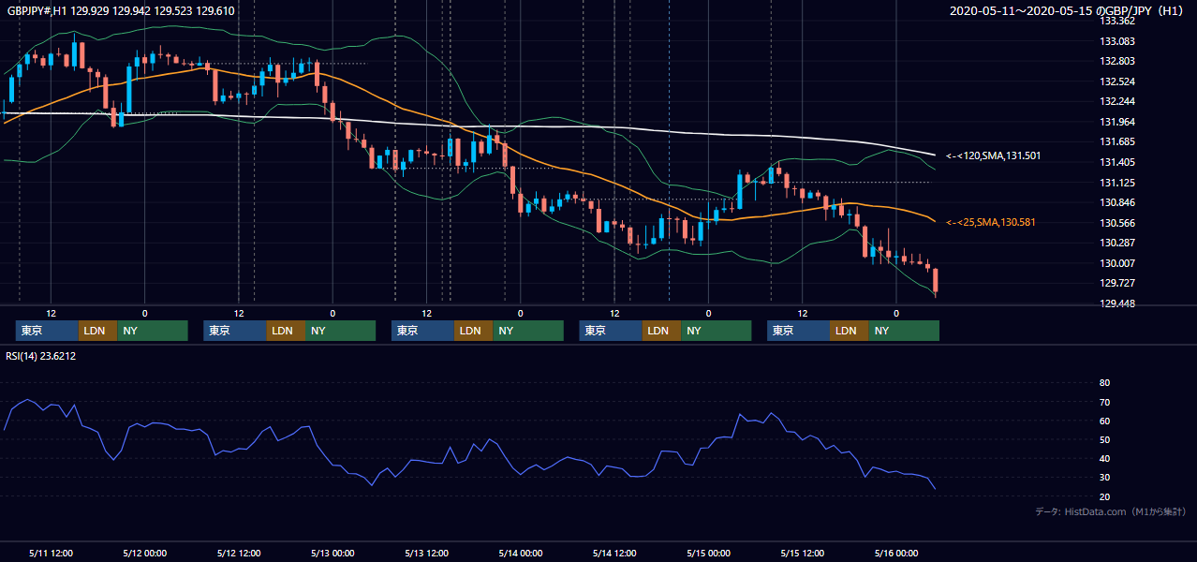Click the first LDN session block
This screenshot has height=562, width=1197.
point(97,331)
